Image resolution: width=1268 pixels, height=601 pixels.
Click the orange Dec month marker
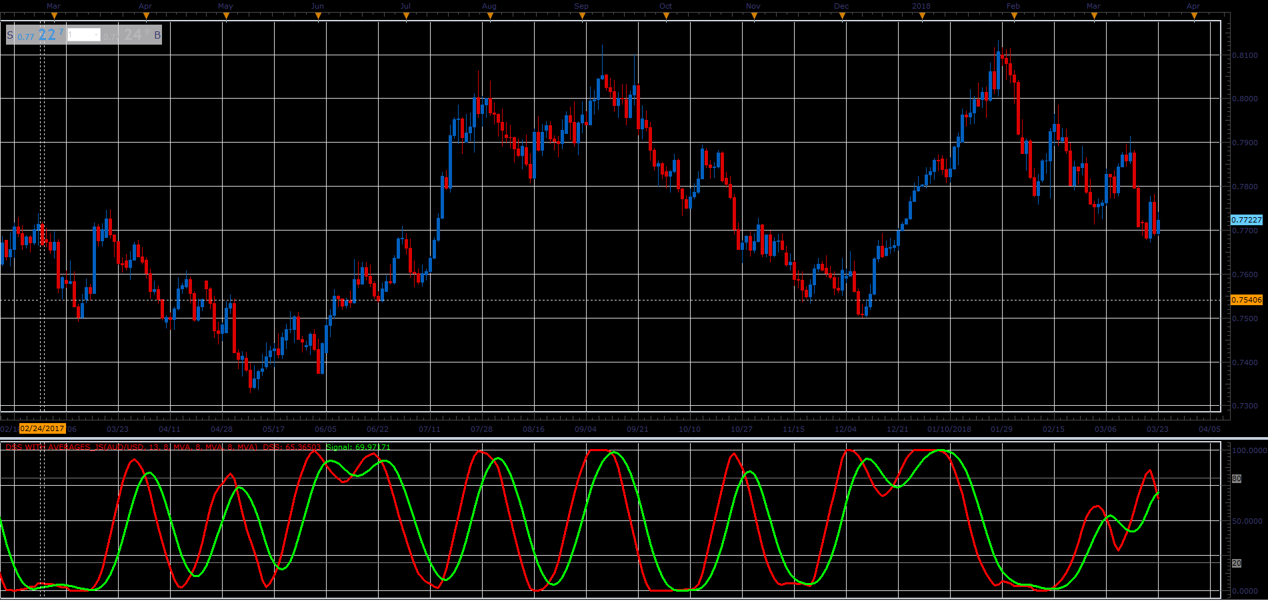click(842, 15)
